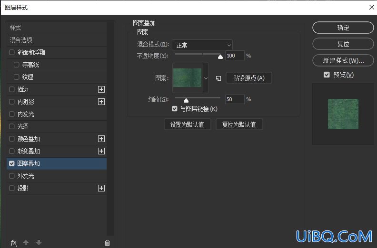The height and width of the screenshot is (248, 377).
Task: Enable the 斜面和浮雕 checkbox
Action: point(11,52)
